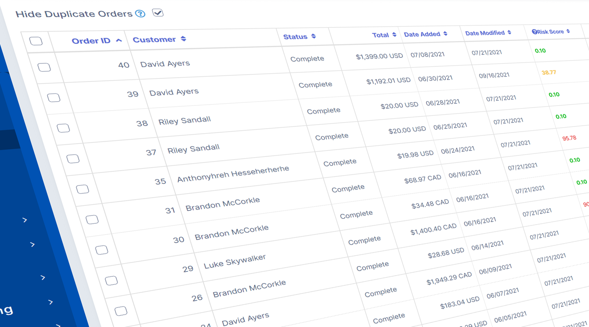
Task: Select the checkbox for order 26
Action: (x=121, y=311)
